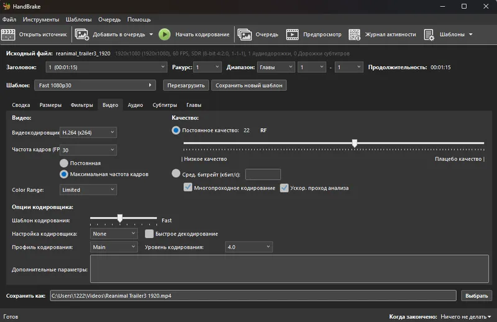Open the frame rate 30 dropdown
This screenshot has height=322, width=497.
[x=88, y=150]
